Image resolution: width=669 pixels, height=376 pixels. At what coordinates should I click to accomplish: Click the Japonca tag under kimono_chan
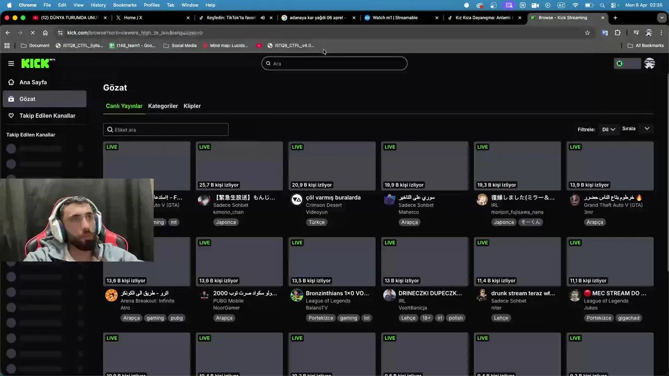(226, 222)
